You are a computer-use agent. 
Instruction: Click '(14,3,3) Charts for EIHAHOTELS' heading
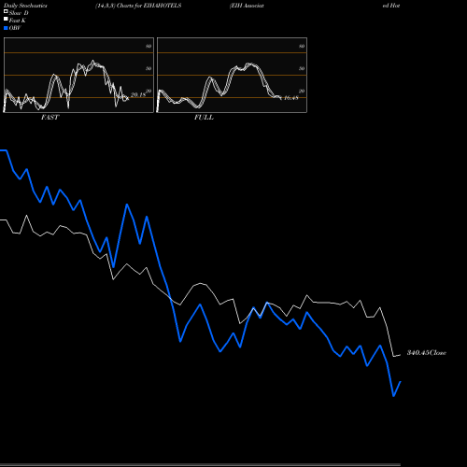point(138,6)
